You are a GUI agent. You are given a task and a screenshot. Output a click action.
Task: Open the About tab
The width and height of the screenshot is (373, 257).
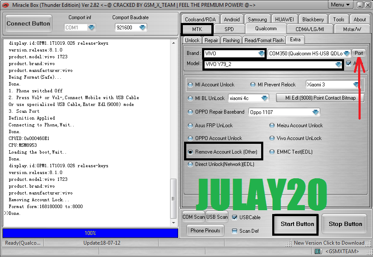[360, 20]
